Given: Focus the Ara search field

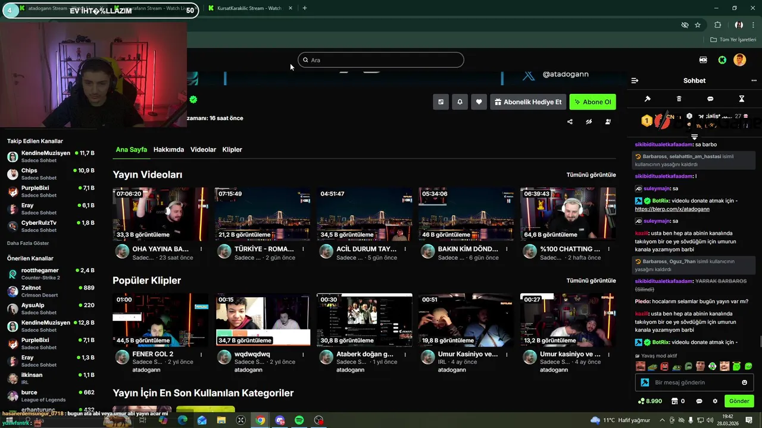Looking at the screenshot, I should click(x=381, y=60).
